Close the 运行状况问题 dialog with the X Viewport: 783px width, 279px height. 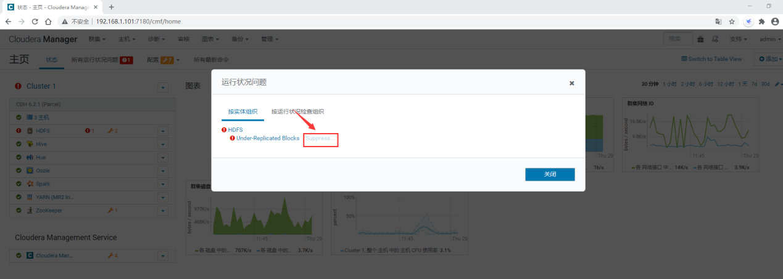coord(571,83)
